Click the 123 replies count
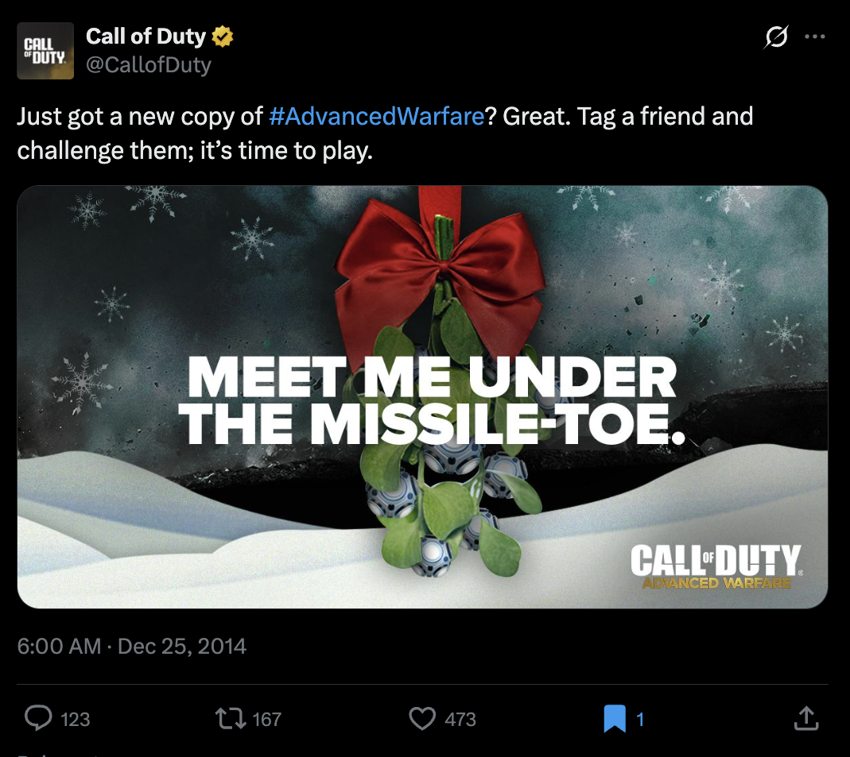This screenshot has height=757, width=850. (76, 719)
